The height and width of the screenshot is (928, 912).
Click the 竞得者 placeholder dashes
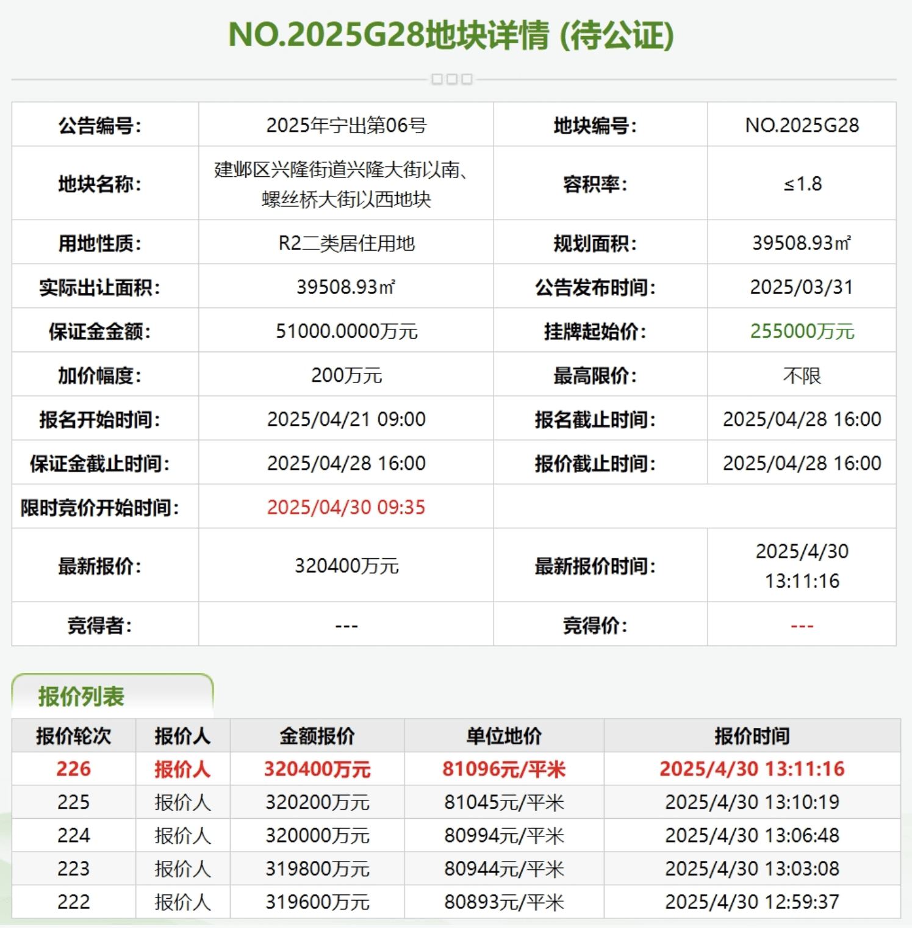tap(346, 624)
